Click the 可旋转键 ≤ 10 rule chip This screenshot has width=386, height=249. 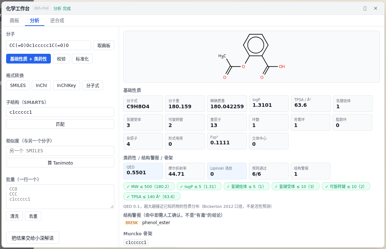coord(346,187)
